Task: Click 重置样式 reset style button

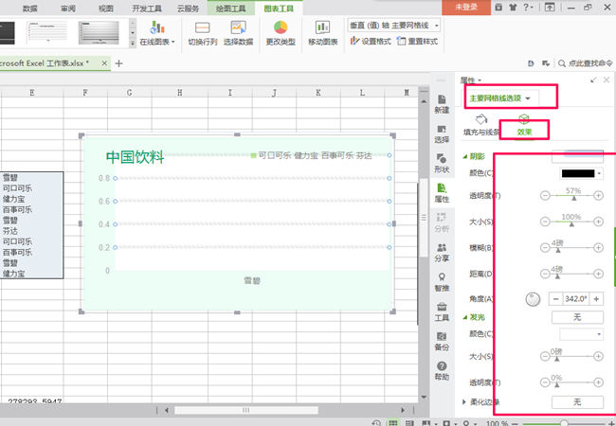Action: [417, 42]
